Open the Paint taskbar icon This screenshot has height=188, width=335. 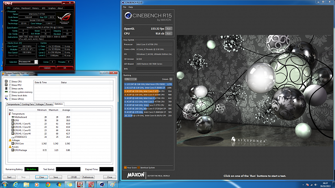click(x=113, y=184)
